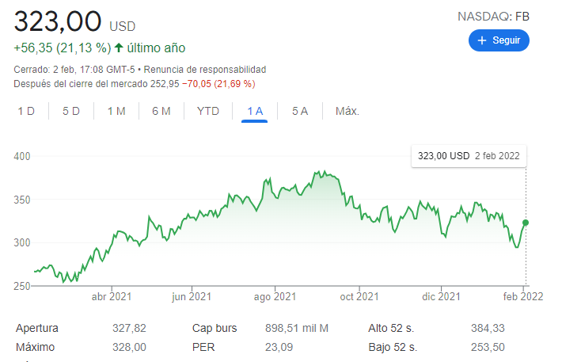Screen dimensions: 562x362
Task: Select the 5 D time range tab
Action: coord(71,111)
